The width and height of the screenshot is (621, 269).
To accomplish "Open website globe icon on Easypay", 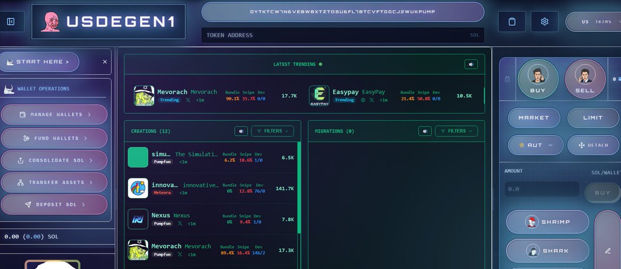I will point(363,100).
